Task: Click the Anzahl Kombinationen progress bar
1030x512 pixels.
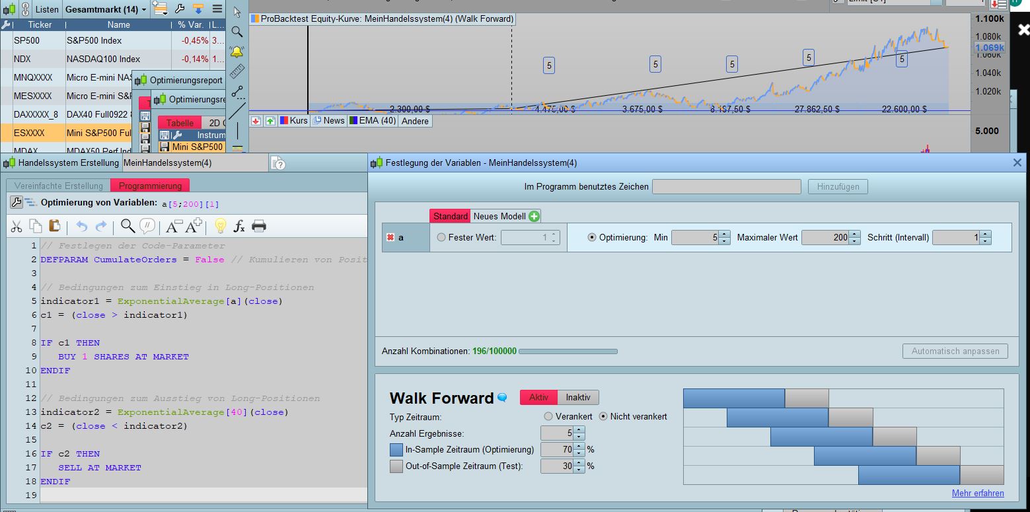Action: coord(568,351)
